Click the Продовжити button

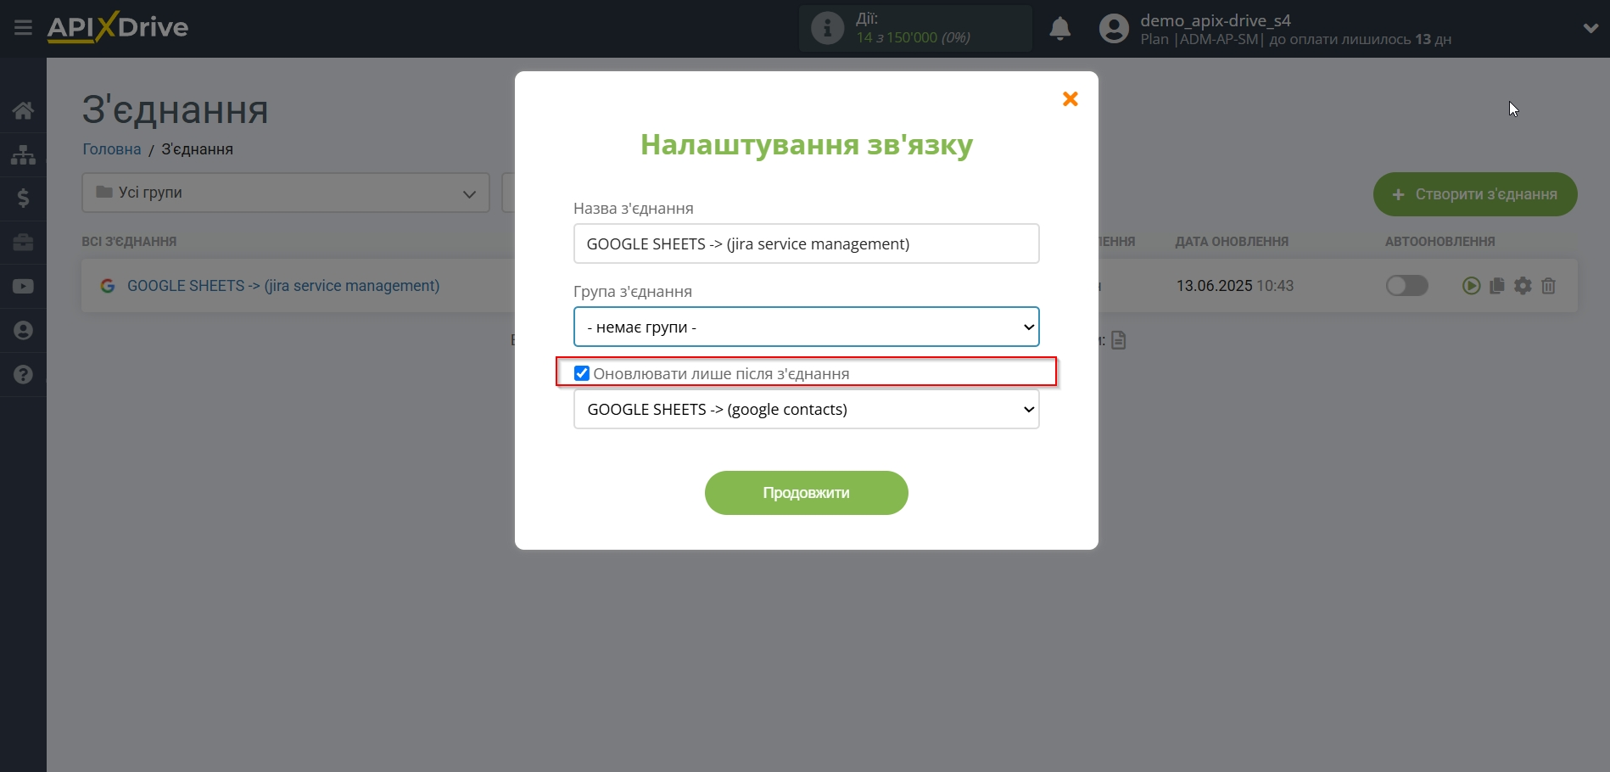pyautogui.click(x=806, y=493)
